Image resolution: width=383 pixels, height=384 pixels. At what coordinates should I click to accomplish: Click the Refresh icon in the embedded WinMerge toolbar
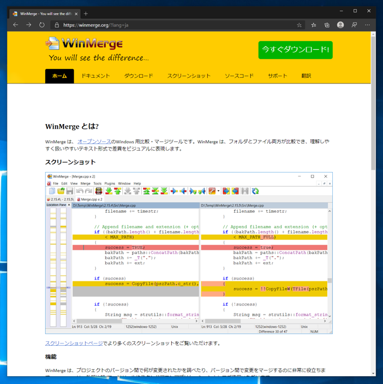[x=255, y=191]
